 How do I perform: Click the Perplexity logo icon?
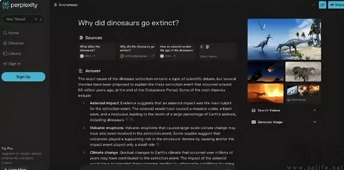click(5, 5)
